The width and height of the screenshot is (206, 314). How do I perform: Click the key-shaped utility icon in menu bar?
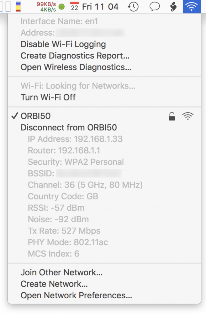pos(173,6)
